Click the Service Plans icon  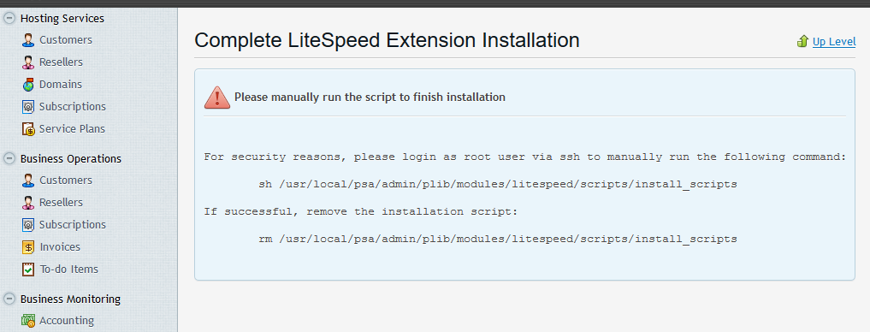click(x=28, y=129)
